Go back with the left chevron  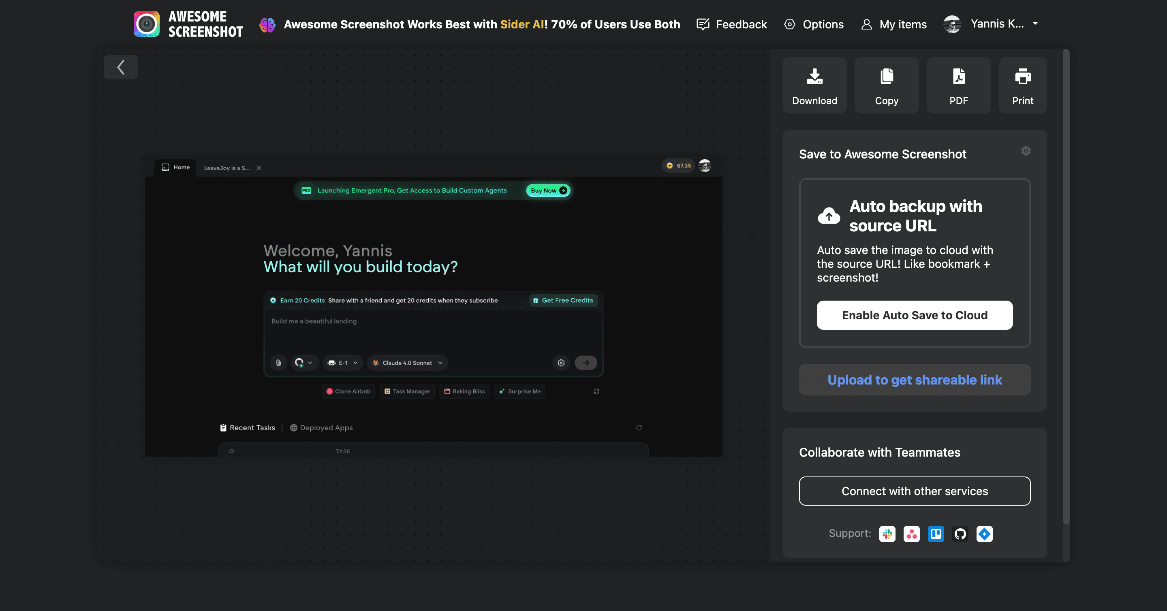(x=120, y=68)
